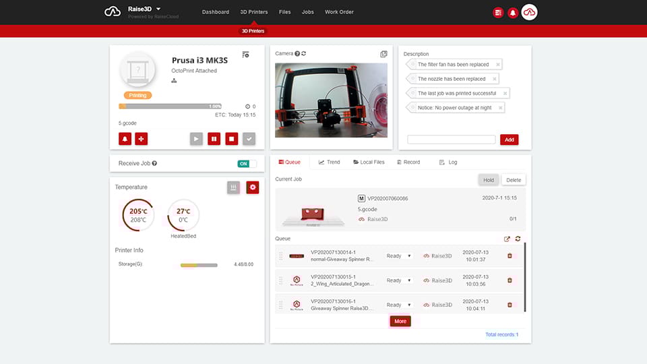Delete queue job VP202007130014-1
This screenshot has height=364, width=647.
pyautogui.click(x=510, y=256)
